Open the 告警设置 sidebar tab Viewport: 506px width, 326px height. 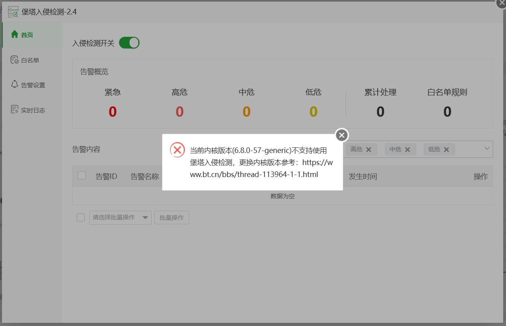[x=32, y=85]
